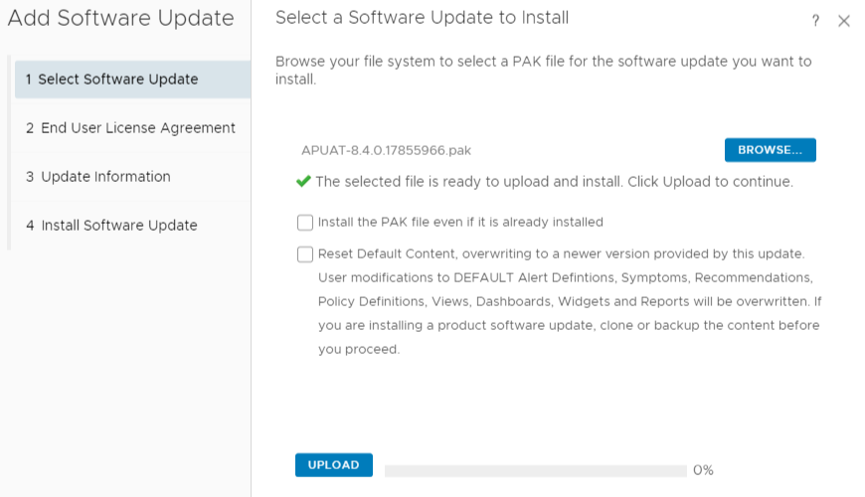Jump to Install Software Update step
Viewport: 865px width, 497px height.
point(111,226)
